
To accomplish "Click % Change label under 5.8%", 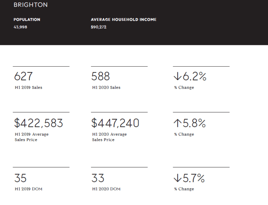I will coord(184,134).
